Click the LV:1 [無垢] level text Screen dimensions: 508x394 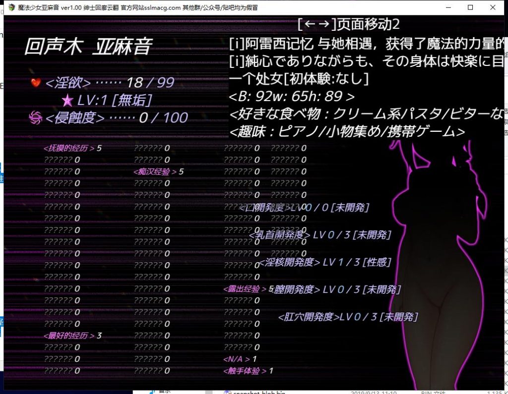(114, 101)
